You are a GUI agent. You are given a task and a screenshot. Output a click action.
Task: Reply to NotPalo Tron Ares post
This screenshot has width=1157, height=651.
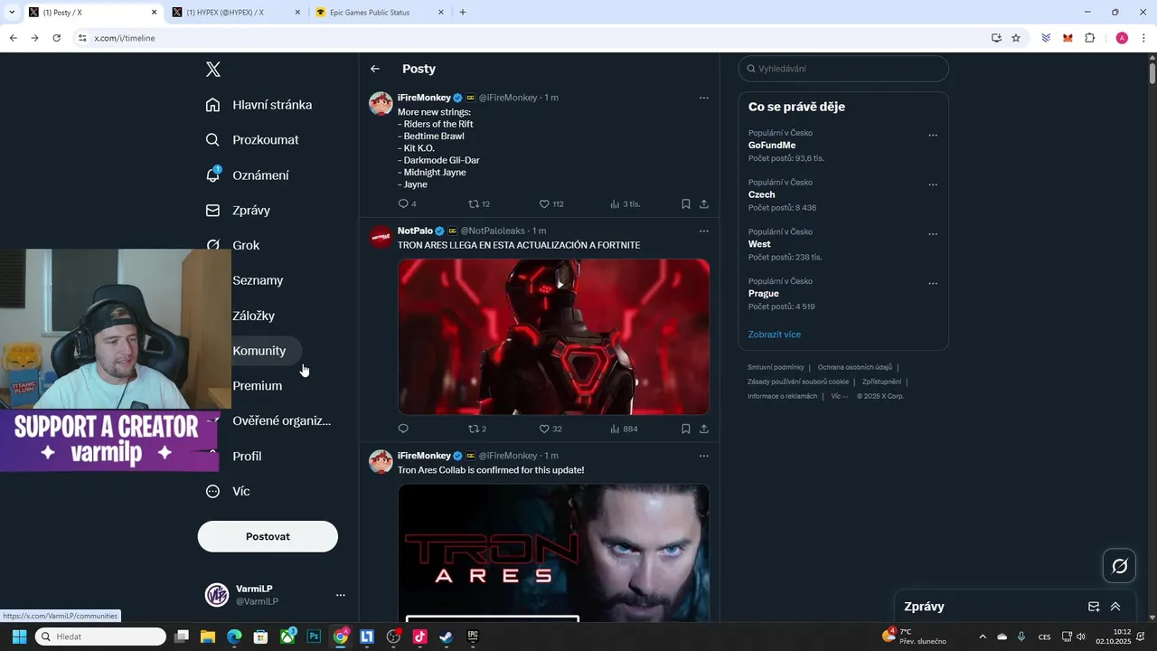pos(403,429)
